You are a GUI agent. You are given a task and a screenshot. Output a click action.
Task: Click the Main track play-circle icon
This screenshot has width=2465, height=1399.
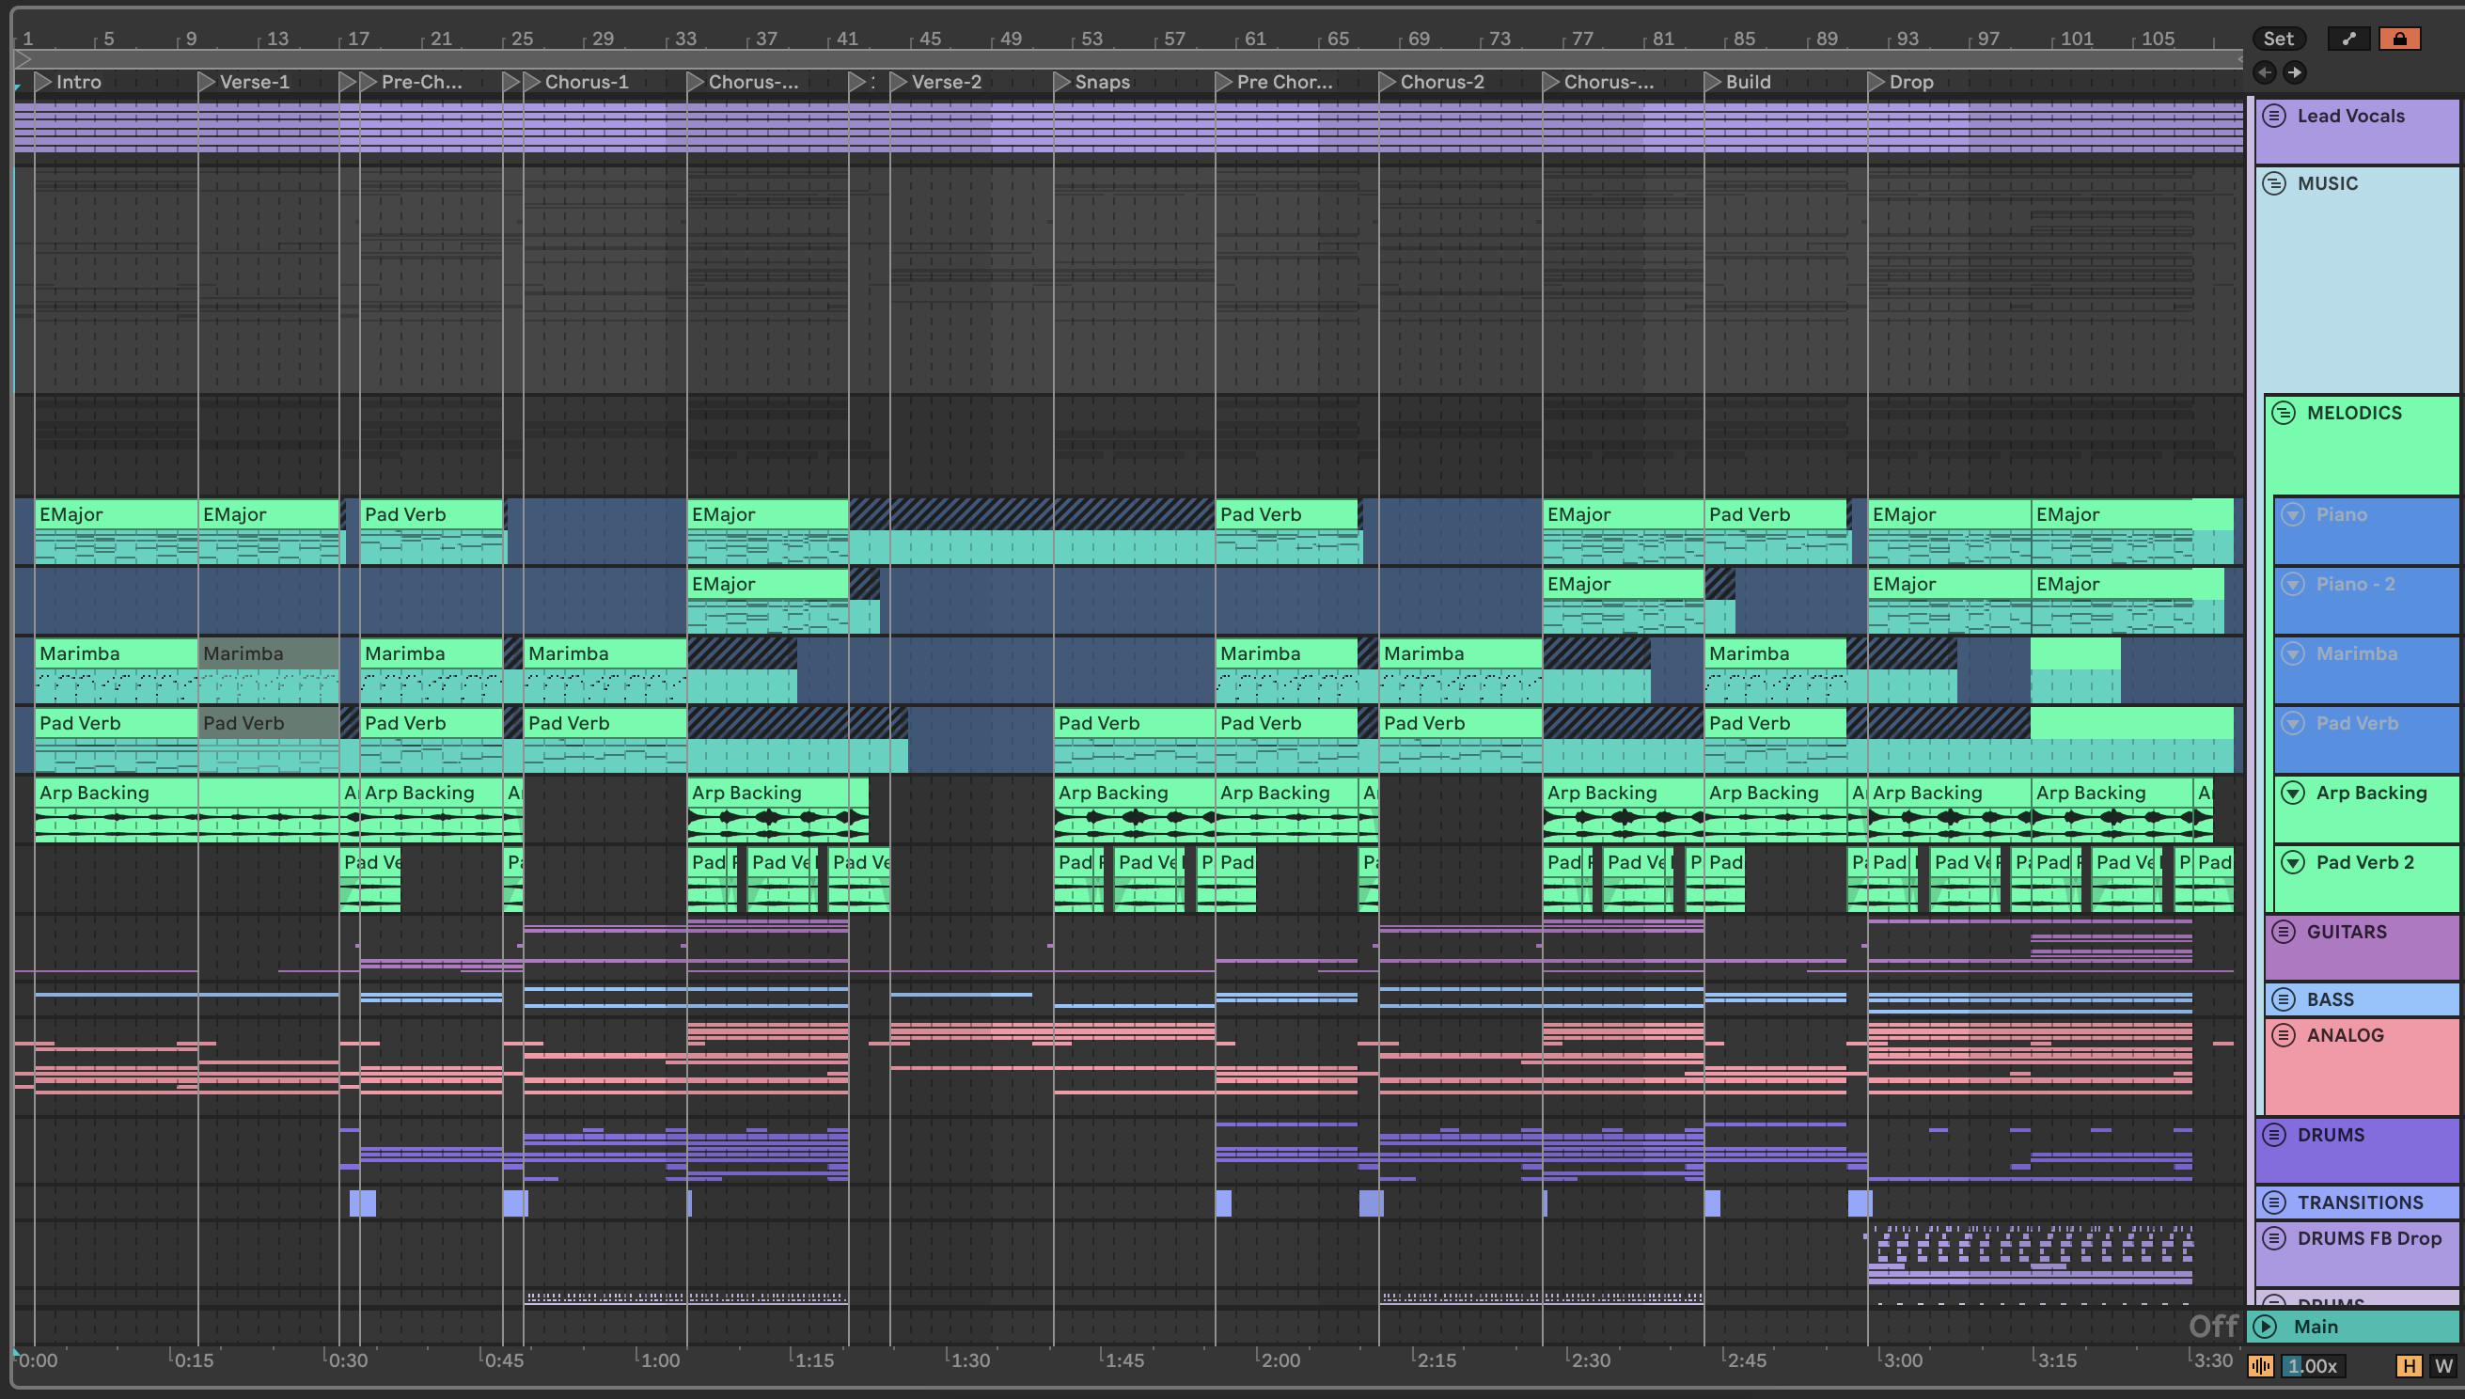(2264, 1327)
